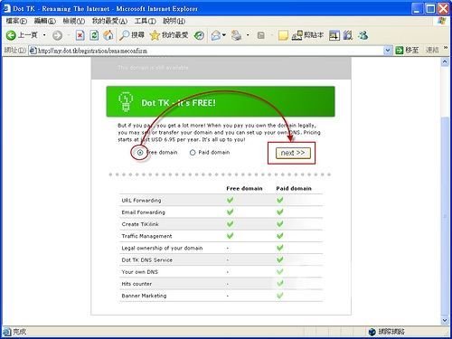This screenshot has height=339, width=452.
Task: Click 'Legal ownership of your domain' text
Action: click(x=162, y=248)
